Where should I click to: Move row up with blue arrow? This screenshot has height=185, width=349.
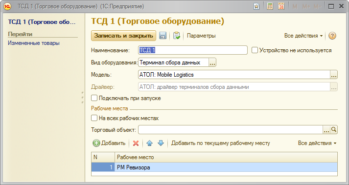150,143
